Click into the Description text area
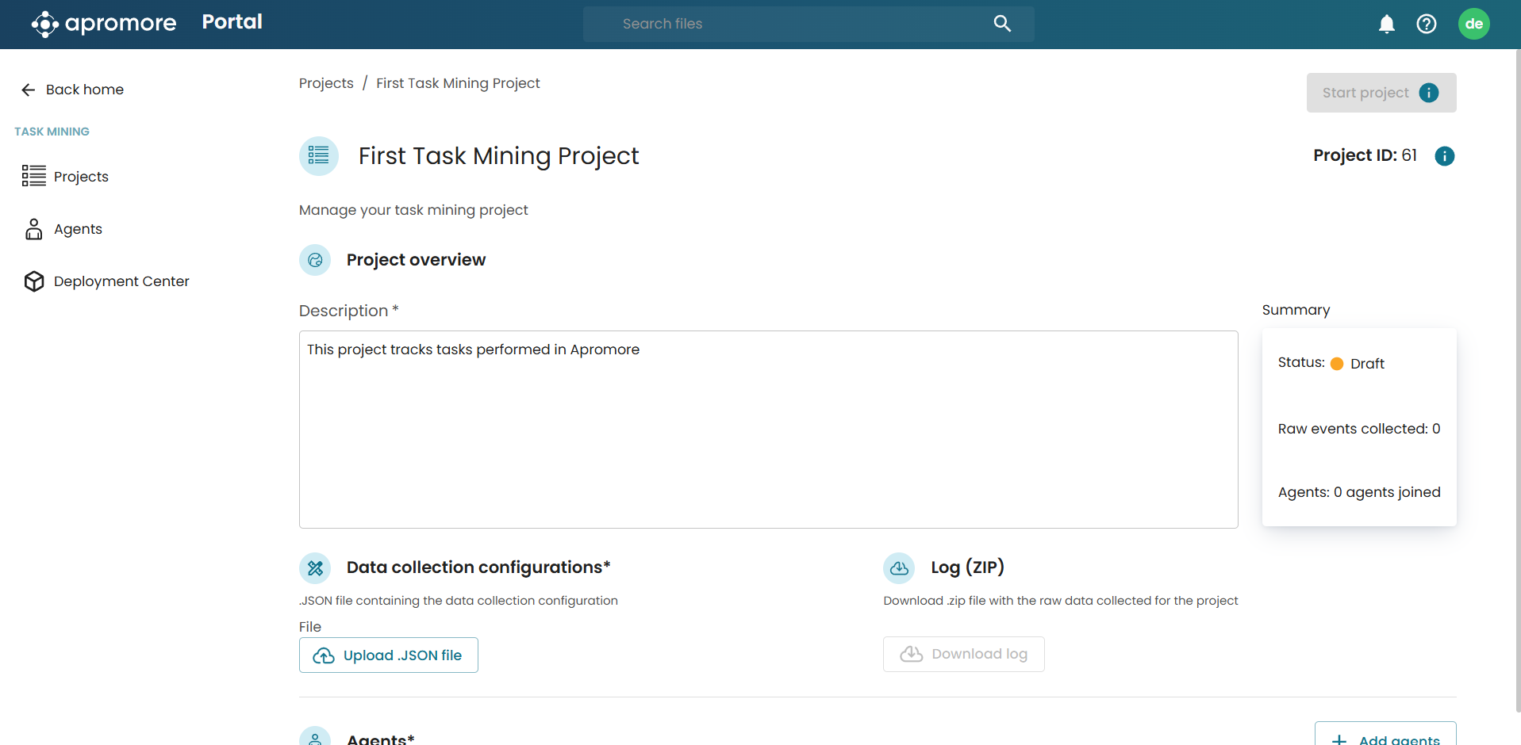The height and width of the screenshot is (745, 1521). coord(768,429)
